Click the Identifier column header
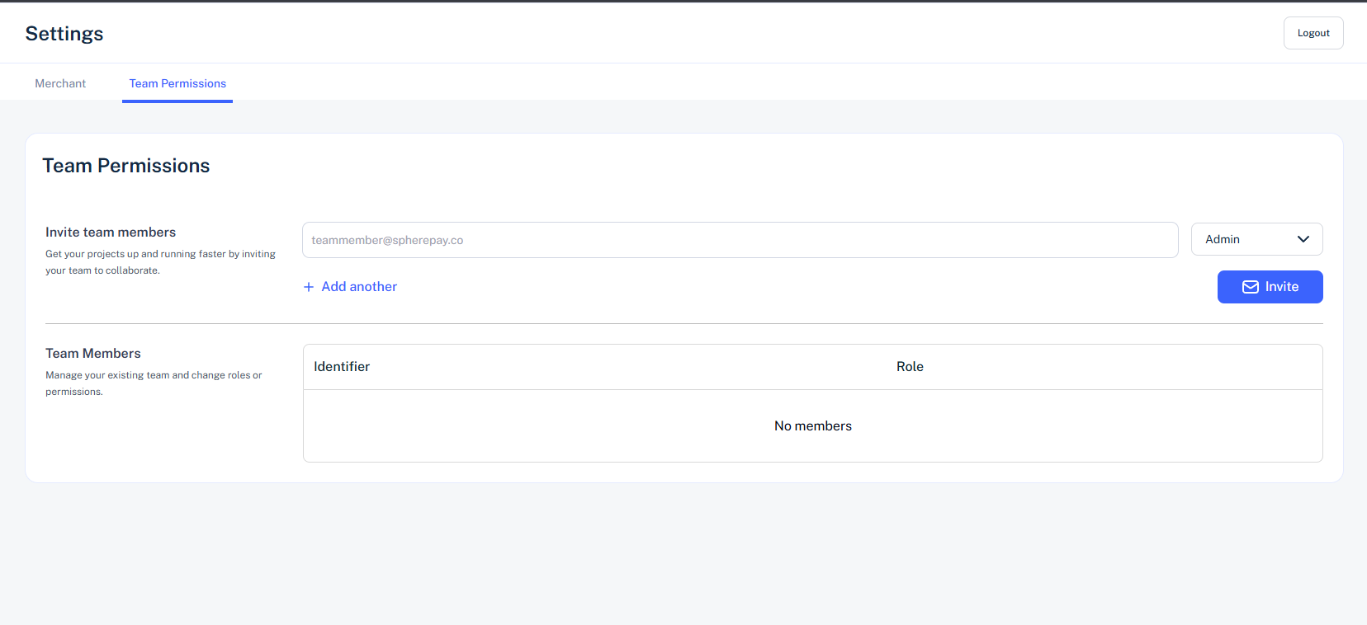The image size is (1367, 625). (342, 367)
